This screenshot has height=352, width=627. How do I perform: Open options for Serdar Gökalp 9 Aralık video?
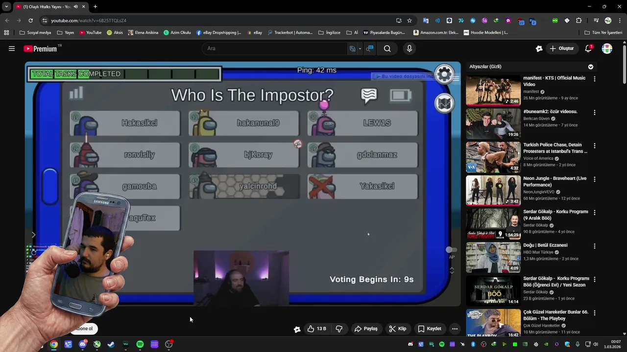pyautogui.click(x=595, y=213)
